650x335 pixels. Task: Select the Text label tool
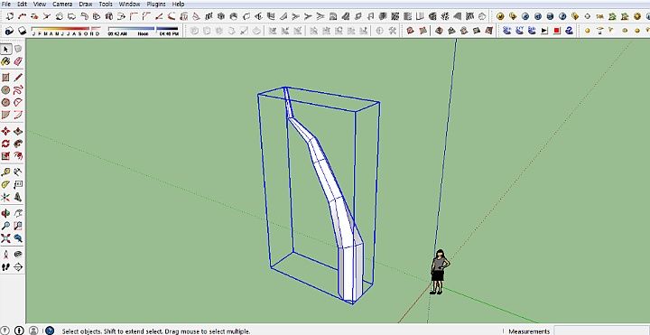[18, 184]
